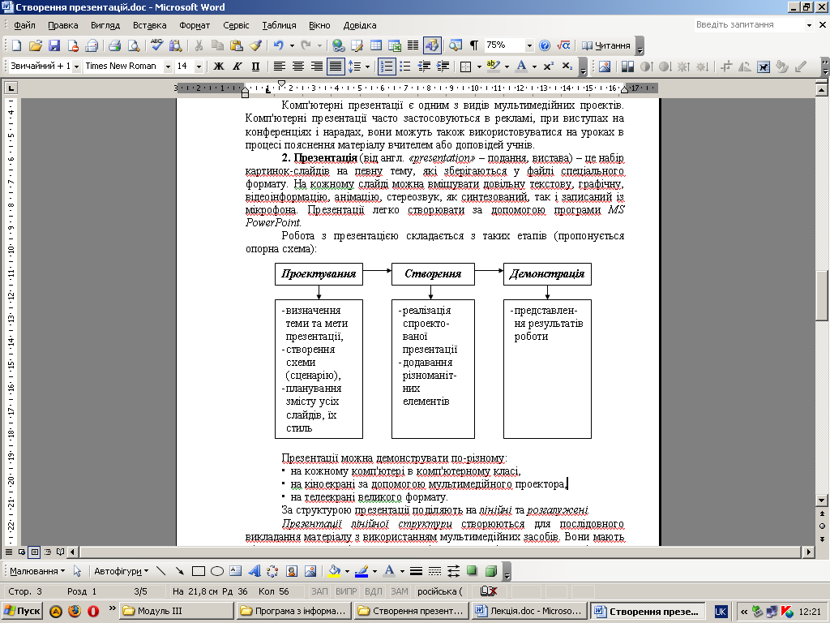This screenshot has height=623, width=830.
Task: Save the document with the floppy icon
Action: point(54,45)
